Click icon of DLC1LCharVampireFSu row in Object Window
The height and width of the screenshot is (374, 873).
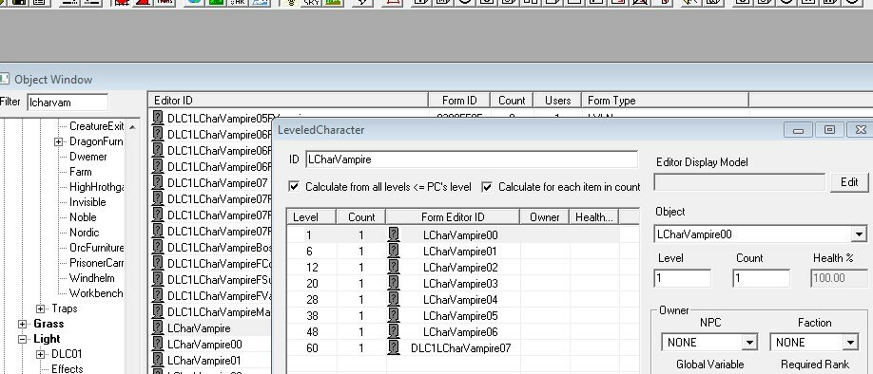158,279
